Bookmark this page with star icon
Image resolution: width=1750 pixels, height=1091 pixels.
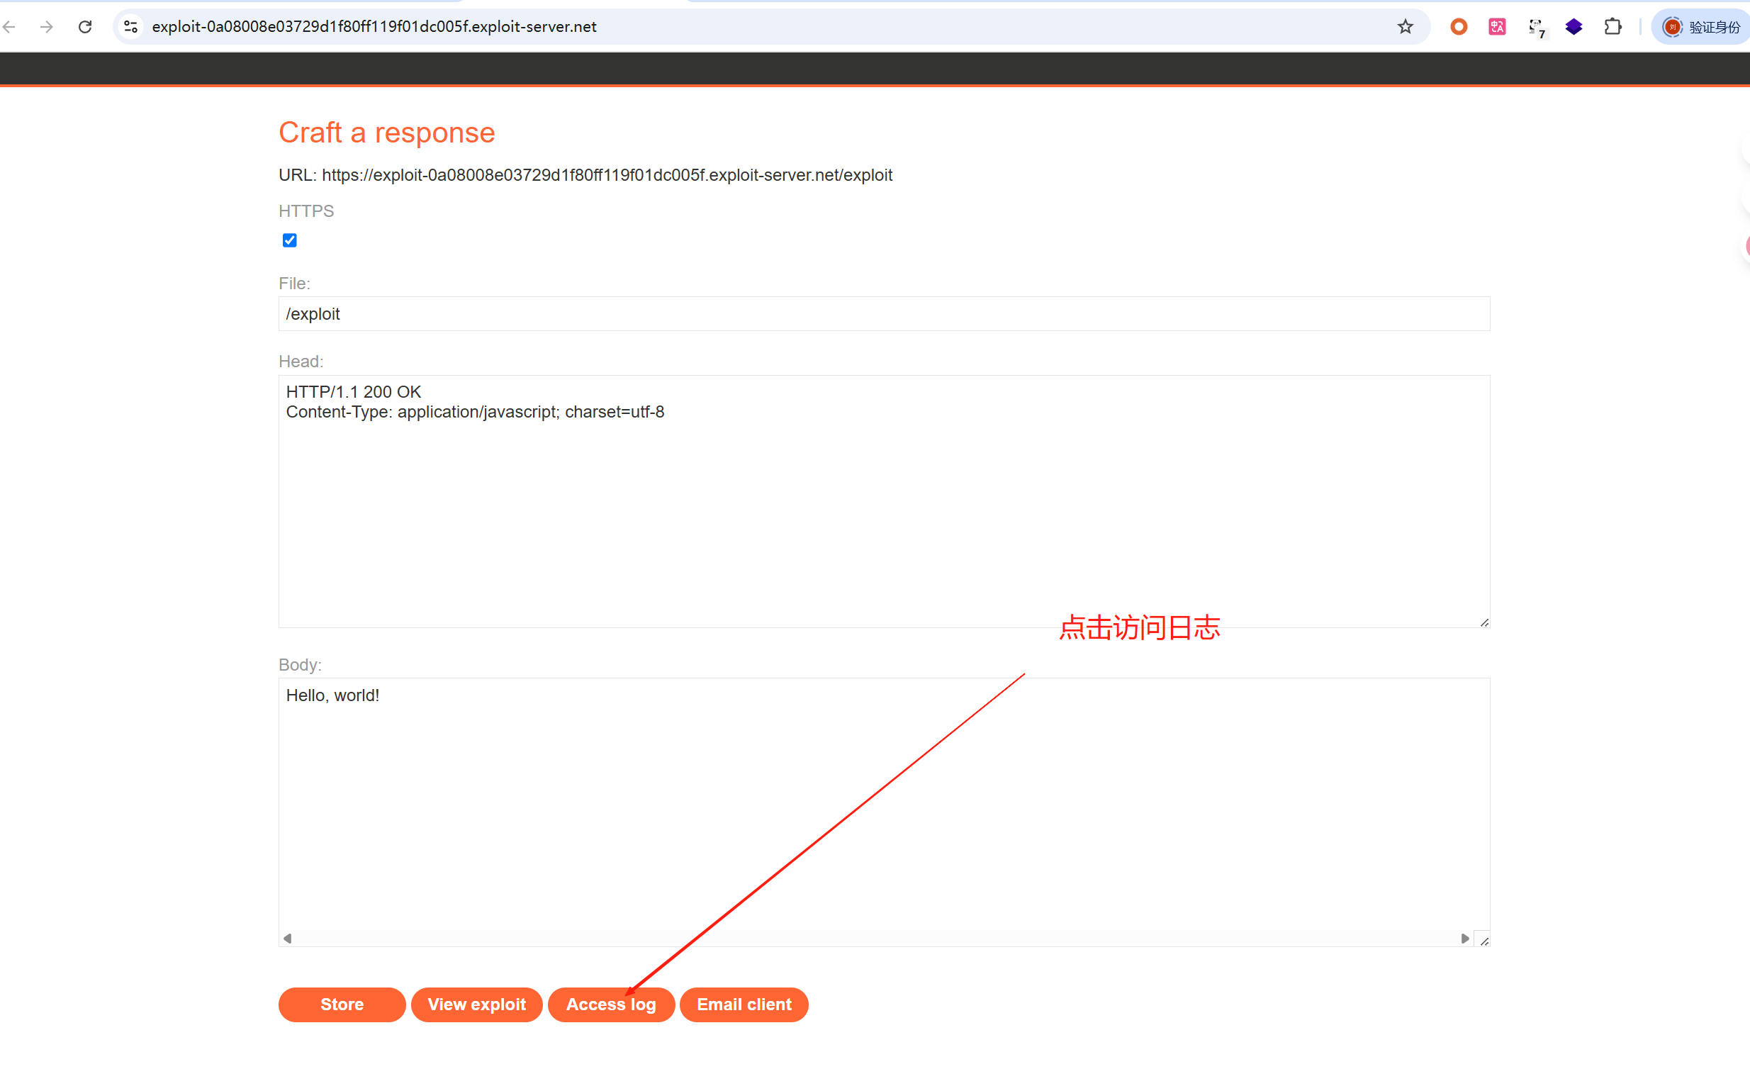pos(1405,27)
